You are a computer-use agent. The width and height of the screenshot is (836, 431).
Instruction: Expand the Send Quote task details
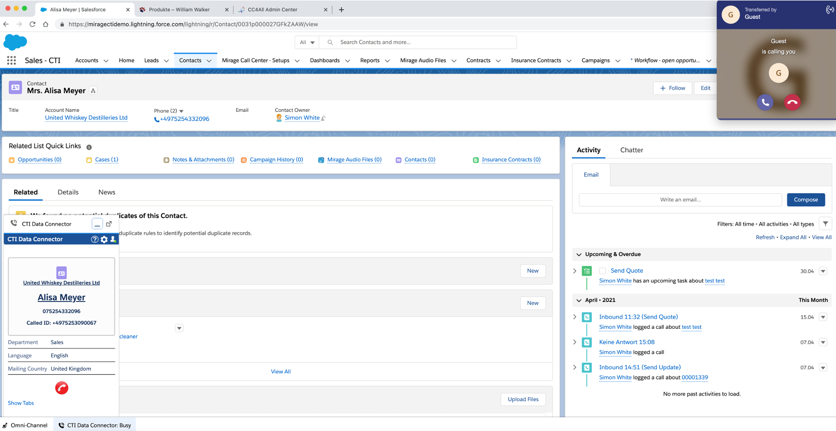[575, 271]
